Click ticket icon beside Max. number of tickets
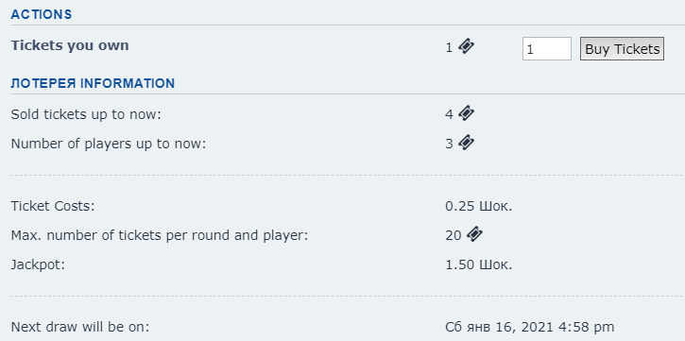Viewport: 685px width, 341px height. (474, 234)
